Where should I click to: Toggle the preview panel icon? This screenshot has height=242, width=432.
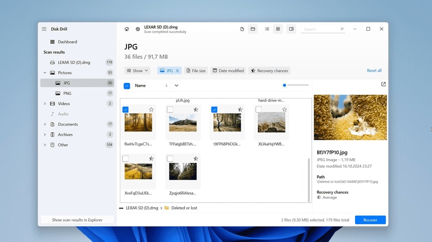291,29
